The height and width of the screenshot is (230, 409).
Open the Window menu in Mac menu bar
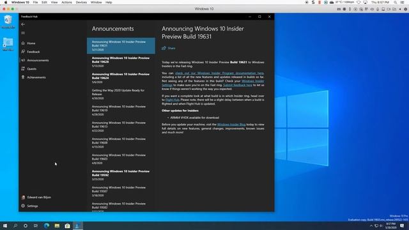click(x=96, y=3)
